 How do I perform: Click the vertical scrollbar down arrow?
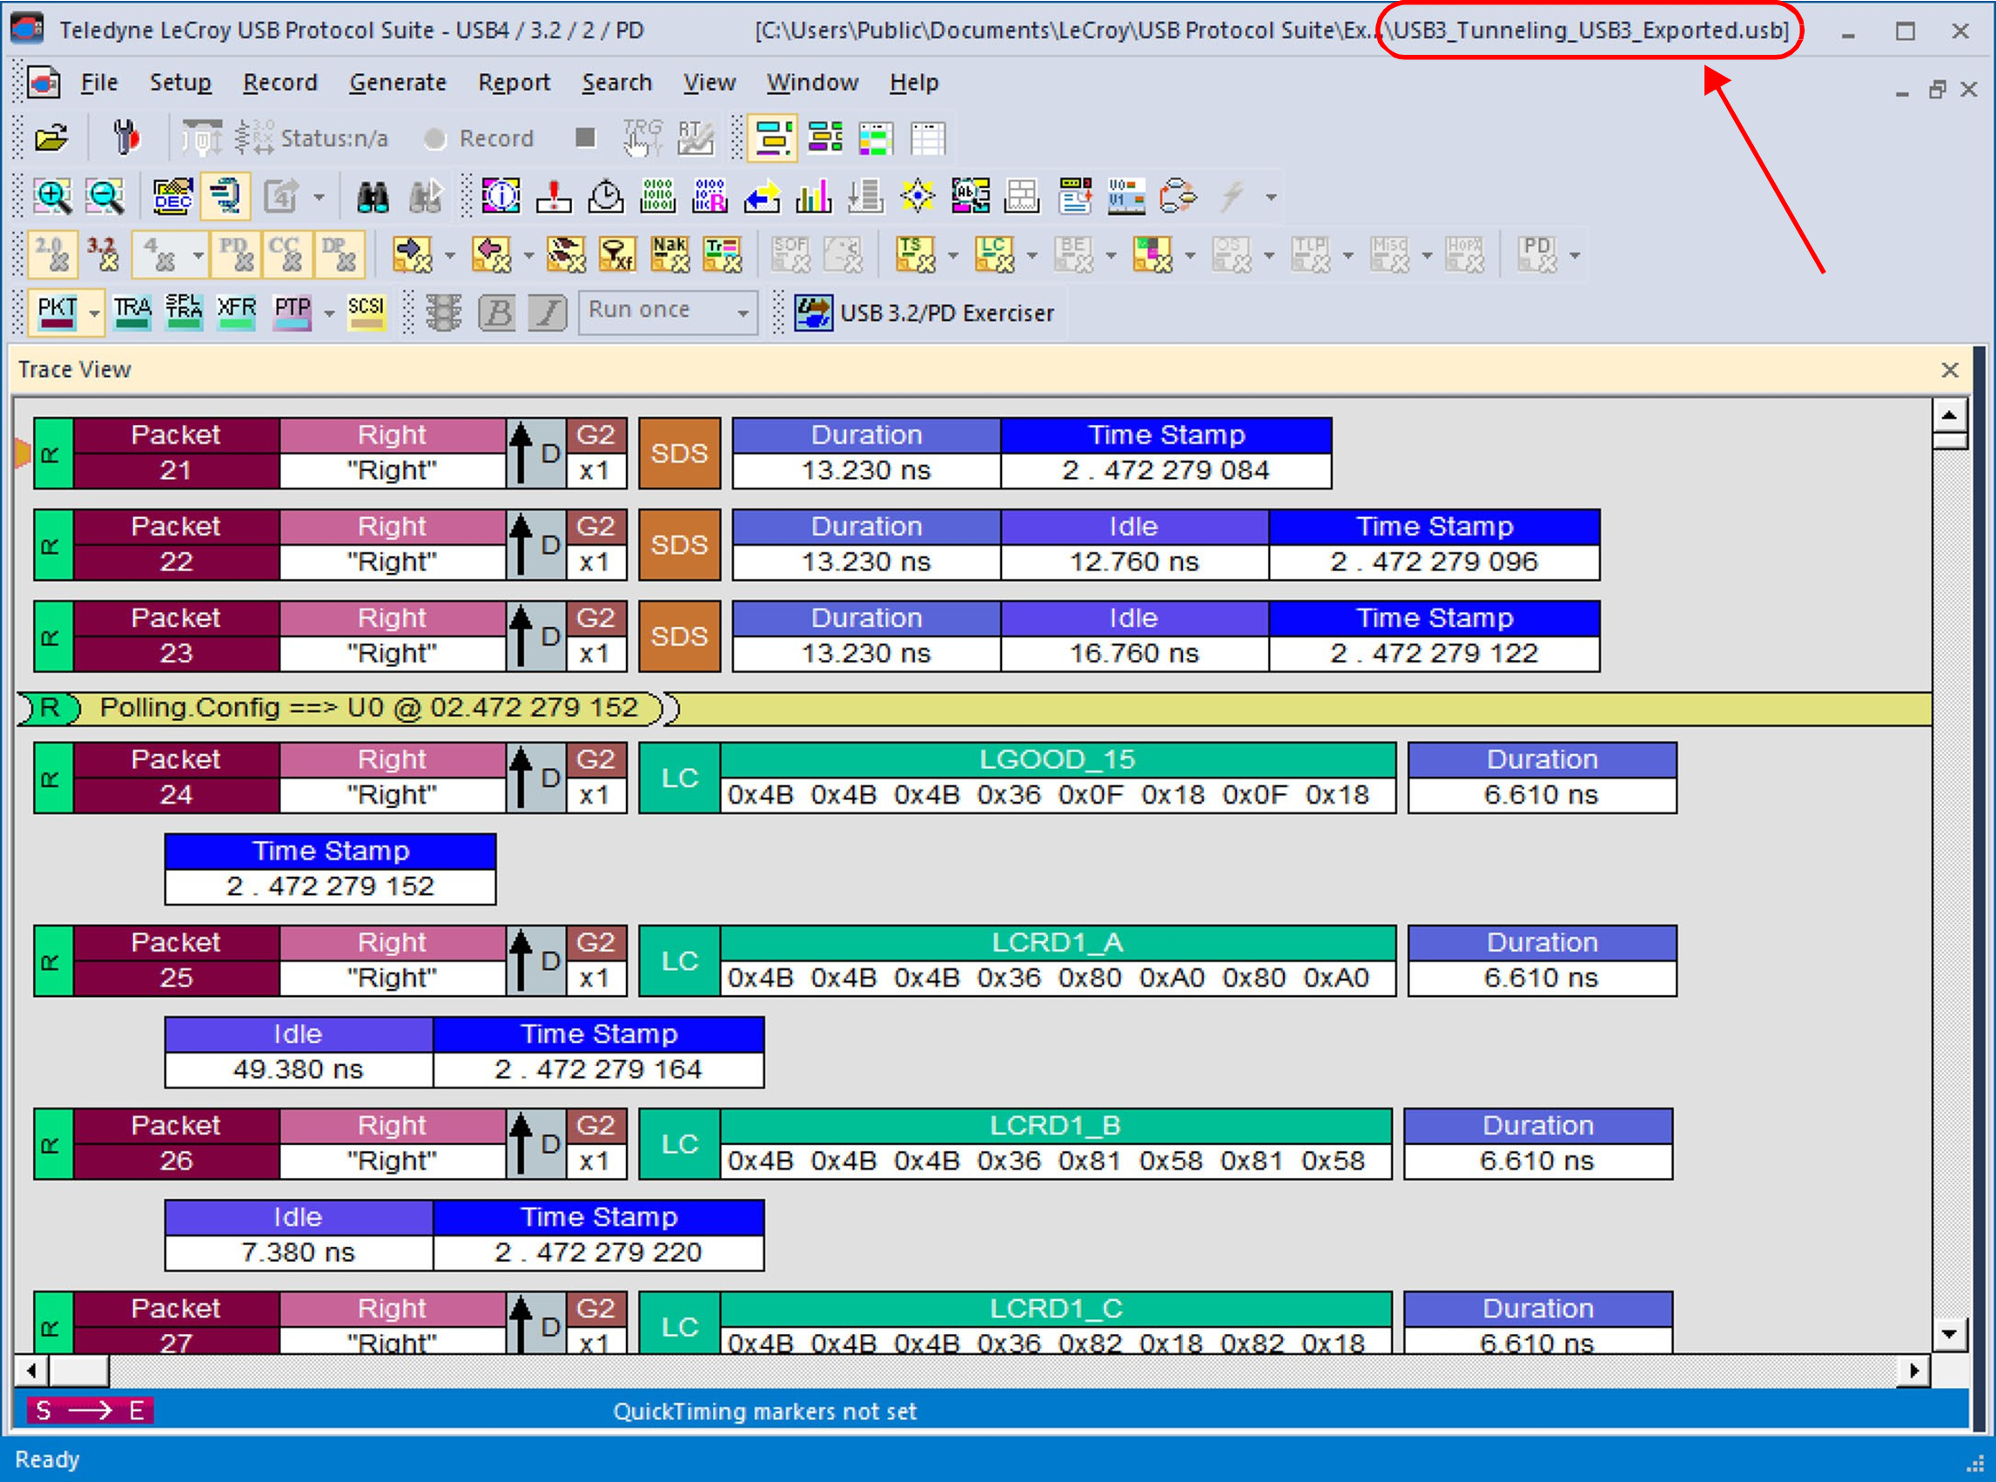click(1949, 1333)
